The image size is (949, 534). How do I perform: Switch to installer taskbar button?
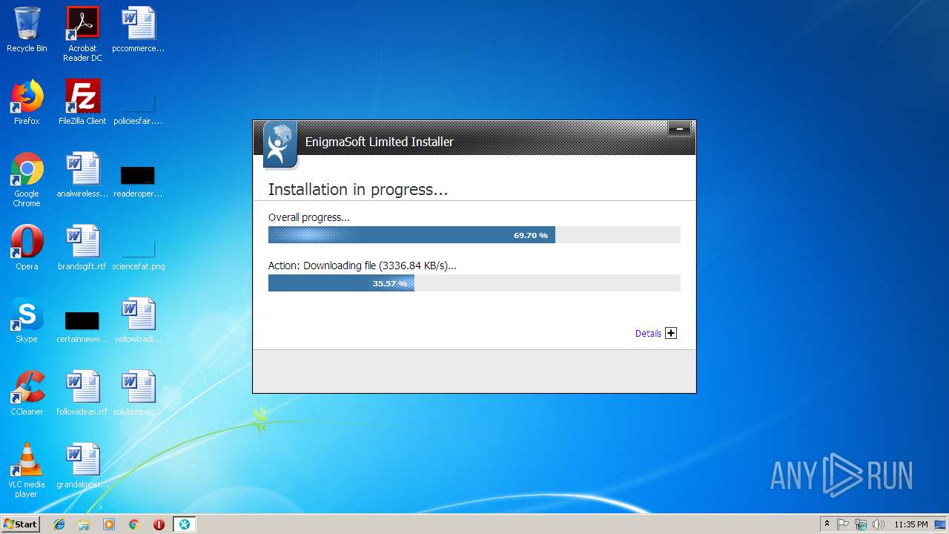tap(184, 524)
